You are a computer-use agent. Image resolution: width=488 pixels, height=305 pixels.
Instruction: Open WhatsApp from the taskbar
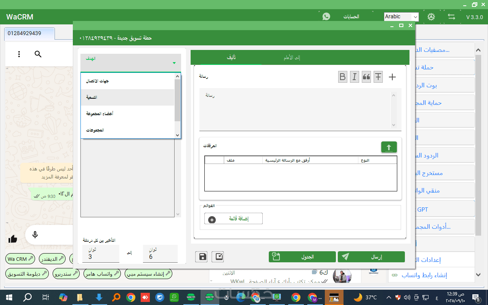click(x=174, y=297)
